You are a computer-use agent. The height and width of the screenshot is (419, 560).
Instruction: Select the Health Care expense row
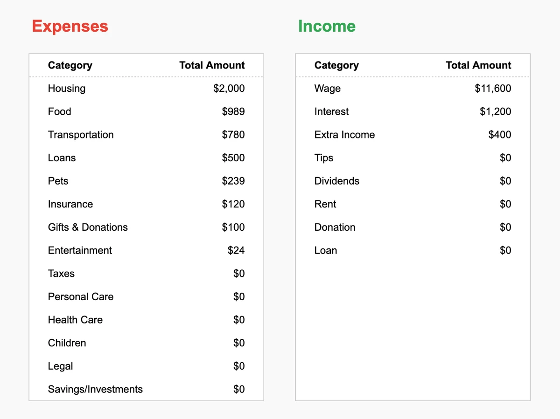pos(75,320)
